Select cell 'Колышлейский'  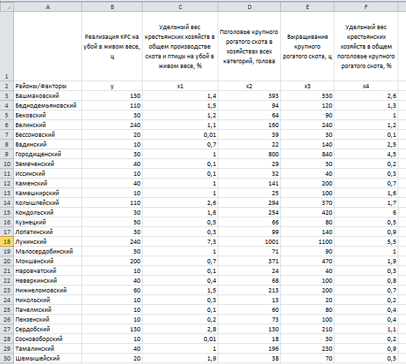pyautogui.click(x=48, y=203)
